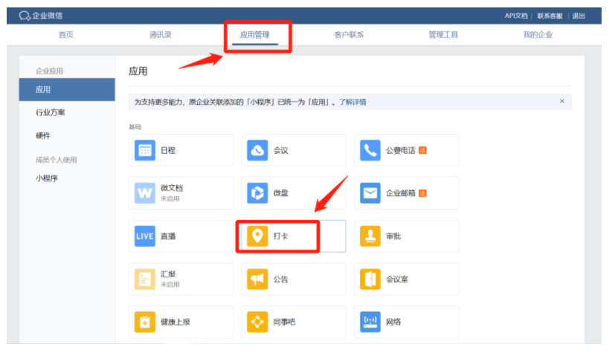Open 硬件 in the sidebar
Screen dimensions: 609x353
click(x=43, y=135)
